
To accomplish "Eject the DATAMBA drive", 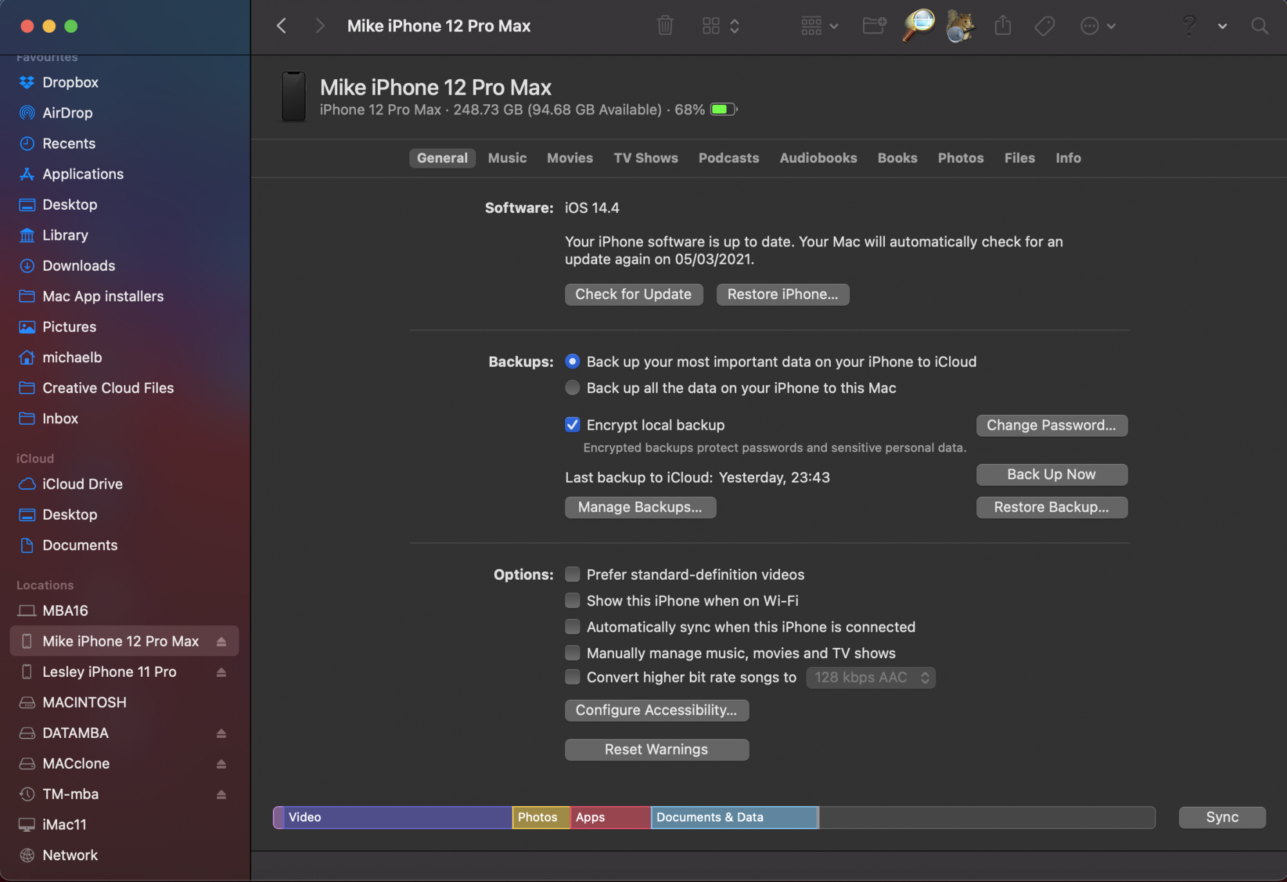I will pos(221,733).
